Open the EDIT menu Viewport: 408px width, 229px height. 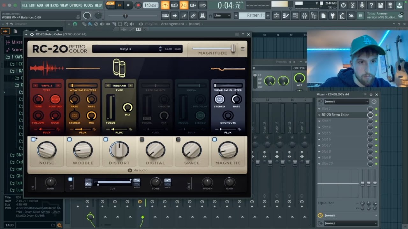pyautogui.click(x=33, y=5)
